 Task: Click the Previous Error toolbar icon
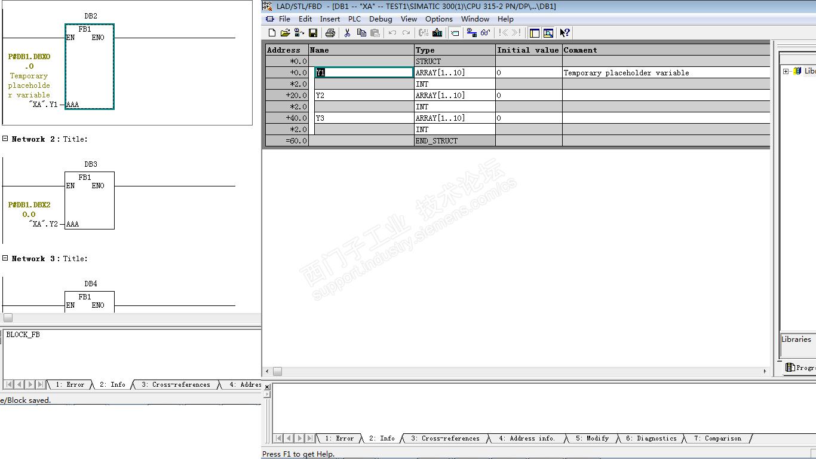[x=504, y=33]
